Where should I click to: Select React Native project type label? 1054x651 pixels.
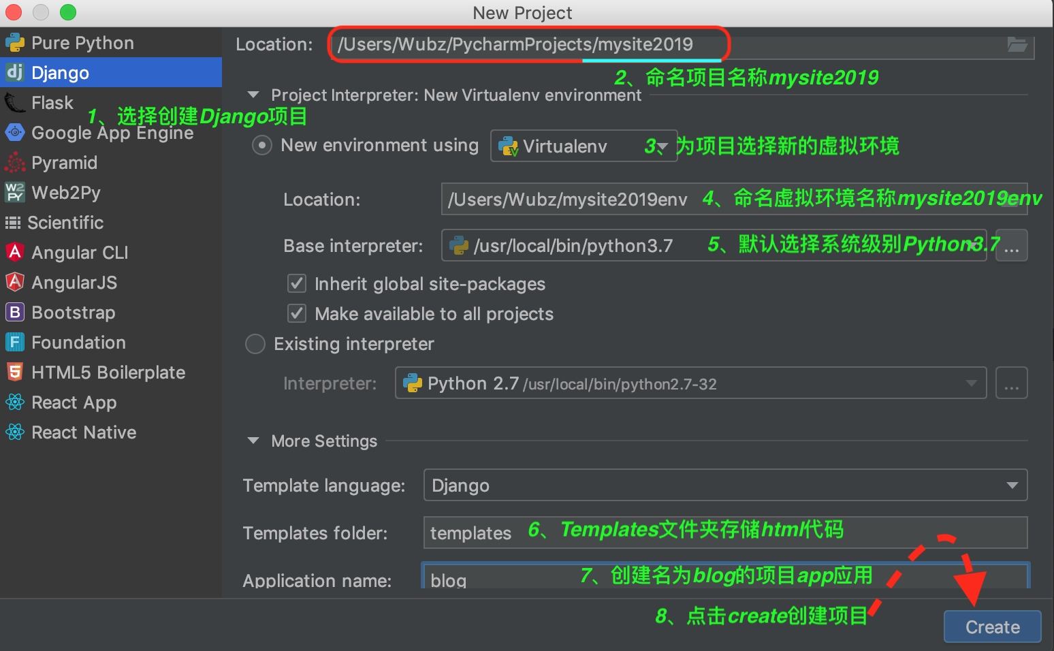click(x=84, y=432)
